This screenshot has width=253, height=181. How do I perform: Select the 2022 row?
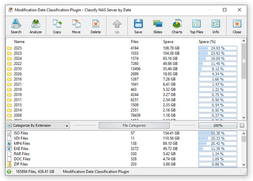coord(124,64)
